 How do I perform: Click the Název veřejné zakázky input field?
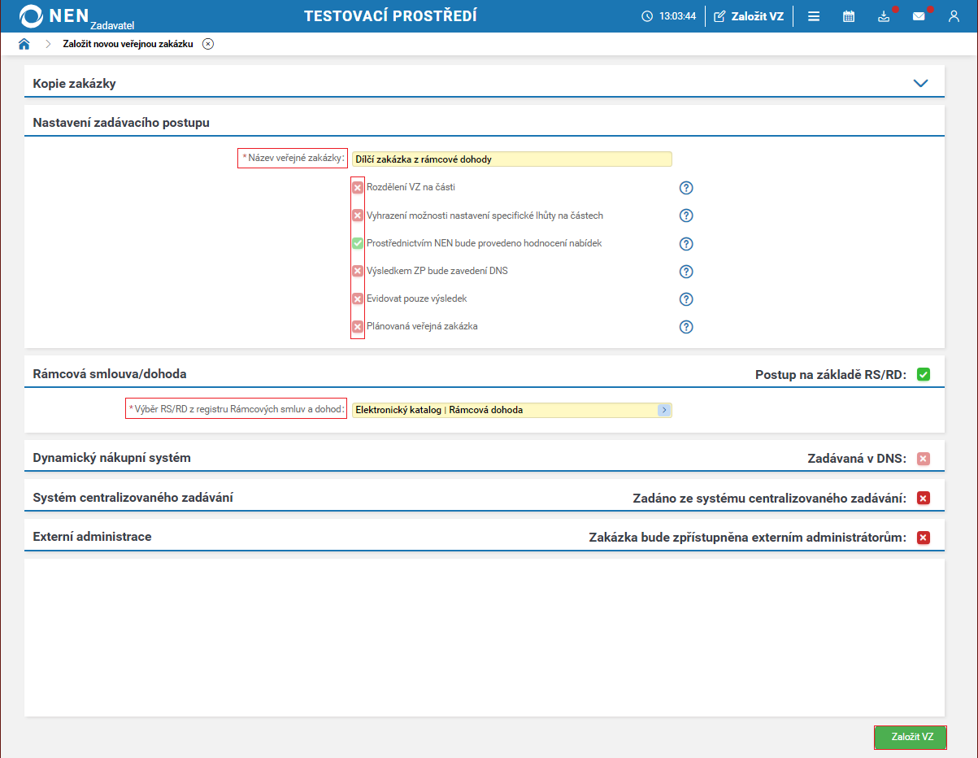(511, 159)
